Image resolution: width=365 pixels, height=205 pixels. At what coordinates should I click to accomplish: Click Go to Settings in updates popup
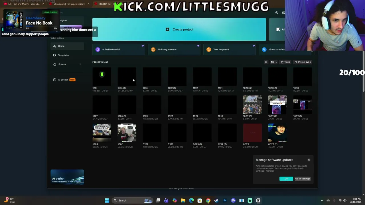pos(303,179)
